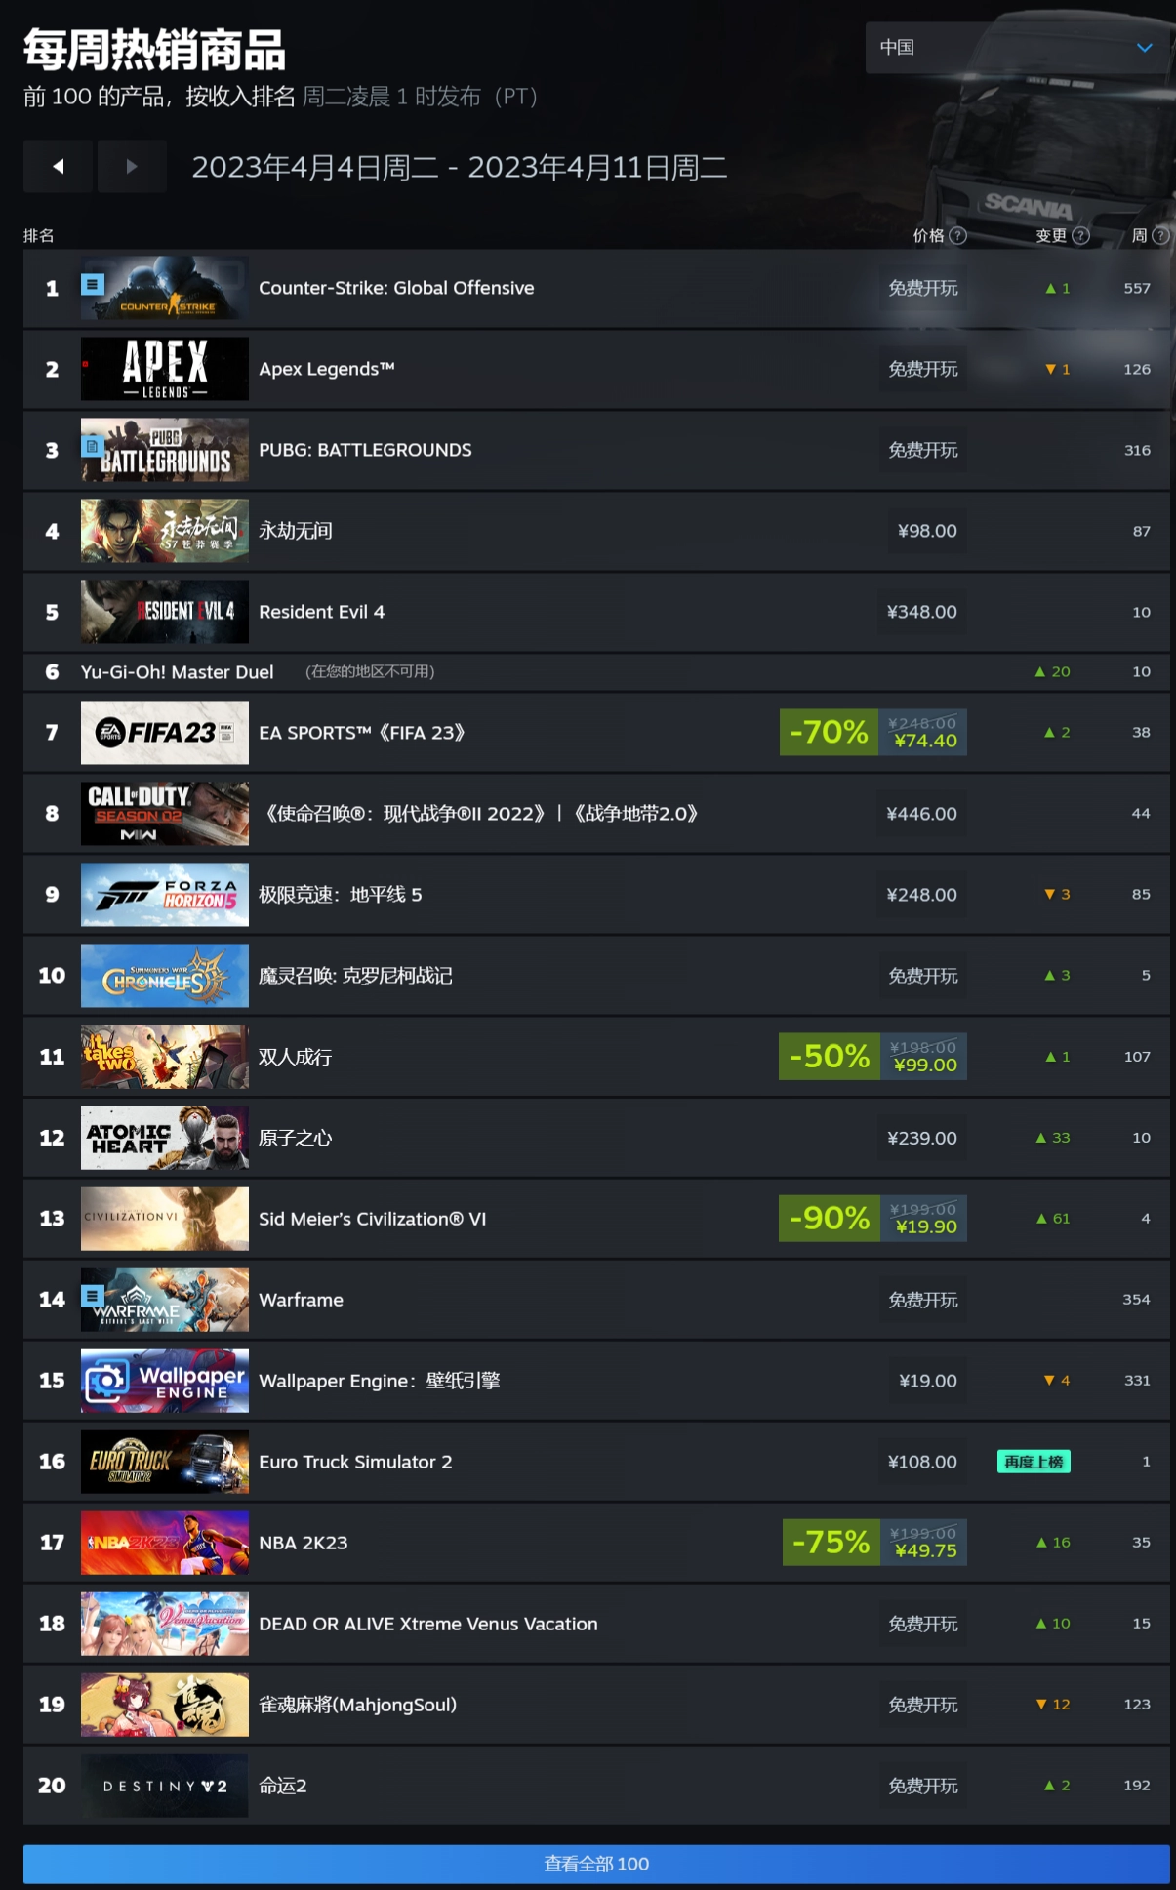The width and height of the screenshot is (1176, 1890).
Task: Click the help icon beside the 价格 column header
Action: pos(958,235)
